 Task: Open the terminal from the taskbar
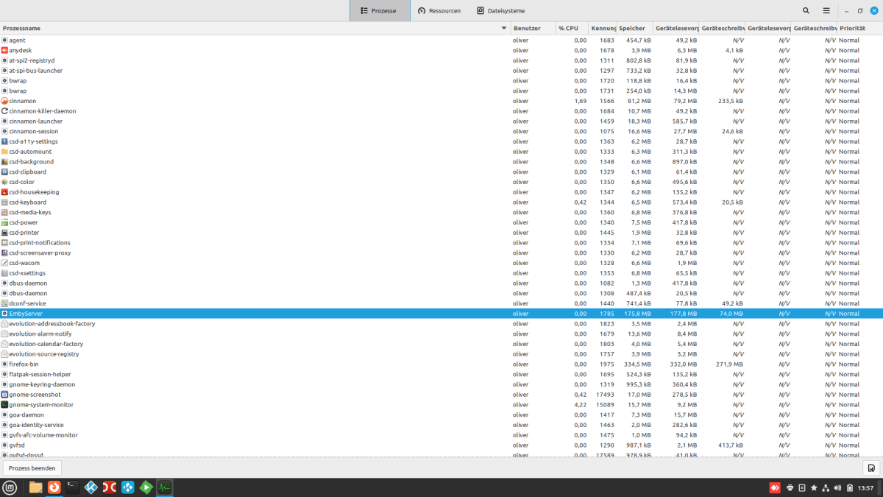pos(71,487)
